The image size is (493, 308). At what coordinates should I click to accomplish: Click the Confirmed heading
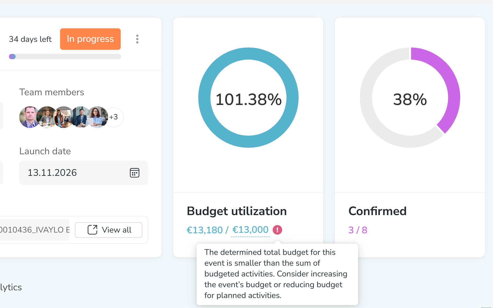tap(377, 211)
